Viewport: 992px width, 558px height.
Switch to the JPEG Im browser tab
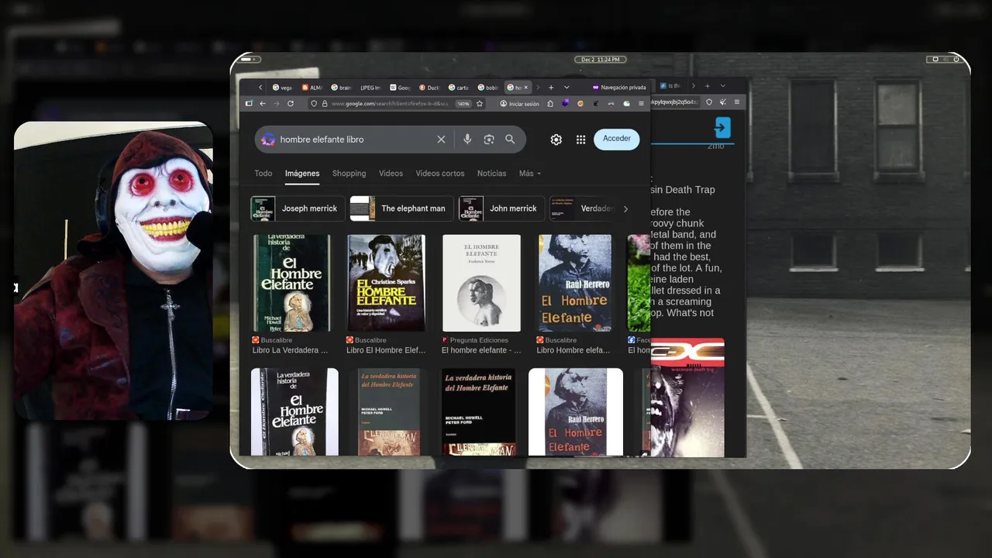coord(371,88)
